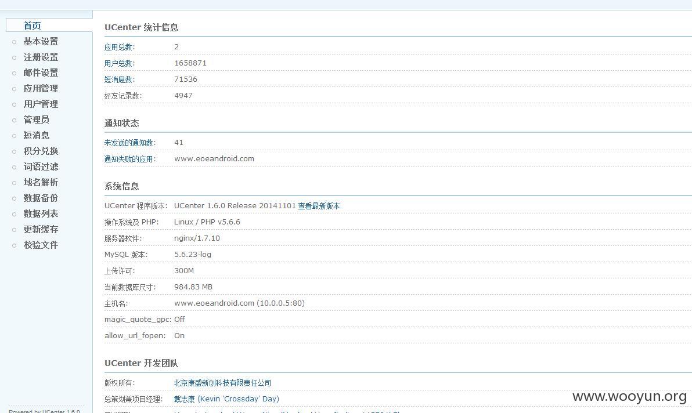
Task: Select the 管理员 menu item
Action: pyautogui.click(x=36, y=120)
